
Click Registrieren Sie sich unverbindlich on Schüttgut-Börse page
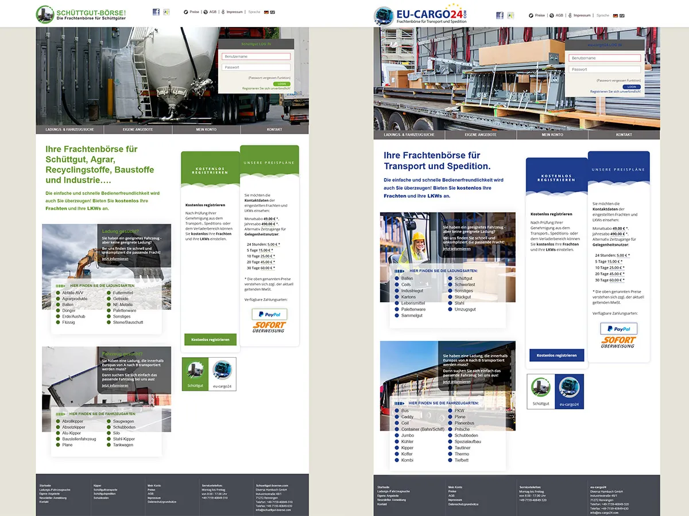[x=266, y=88]
